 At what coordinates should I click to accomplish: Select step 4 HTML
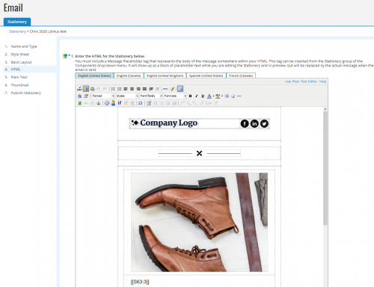[16, 70]
